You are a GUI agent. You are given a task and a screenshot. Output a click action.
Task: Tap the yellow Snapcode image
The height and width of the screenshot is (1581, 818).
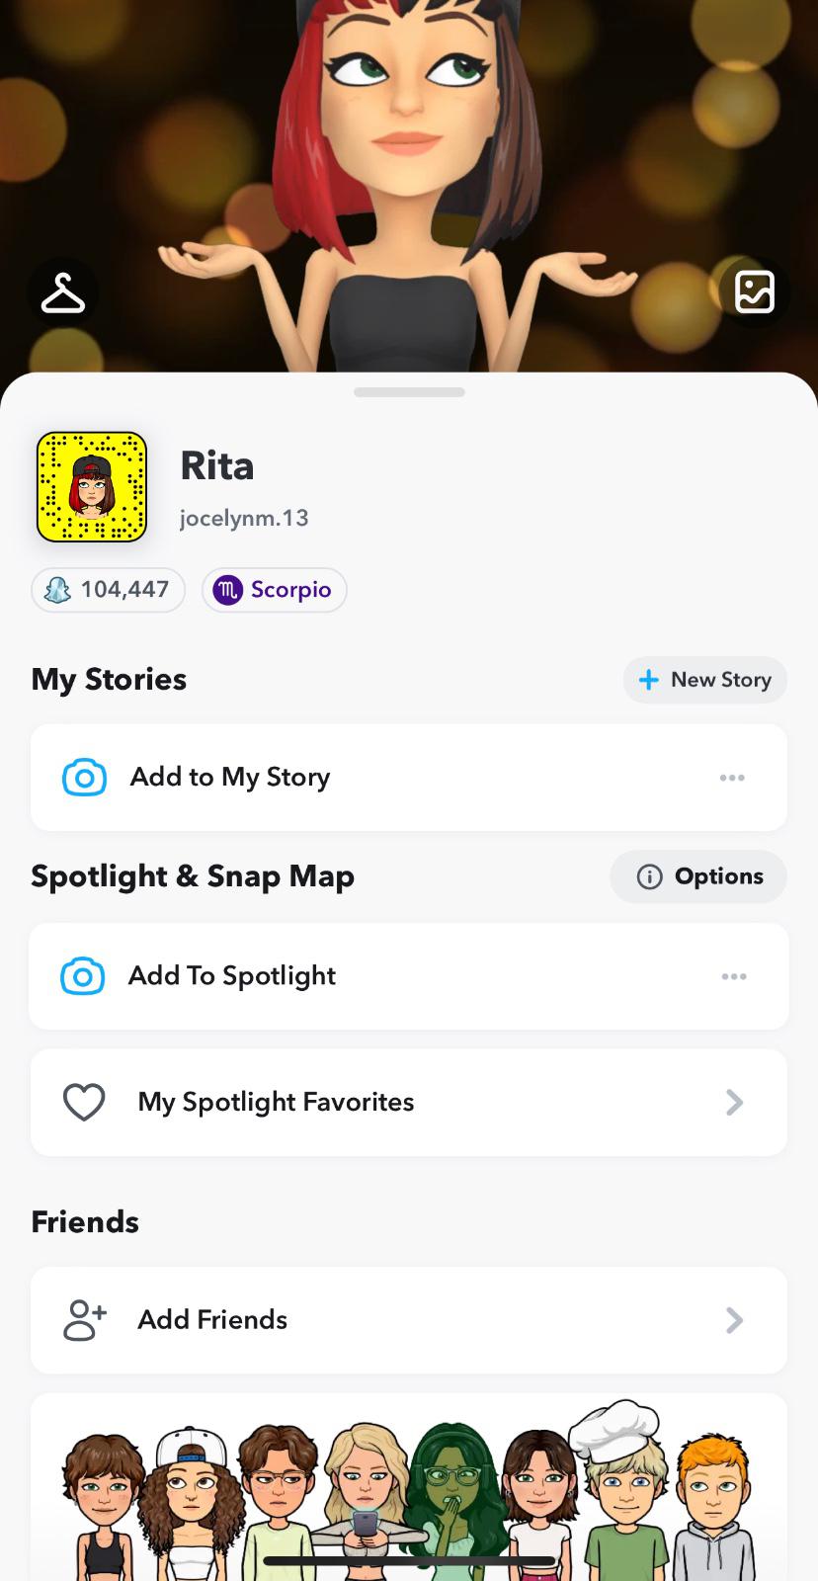click(92, 487)
